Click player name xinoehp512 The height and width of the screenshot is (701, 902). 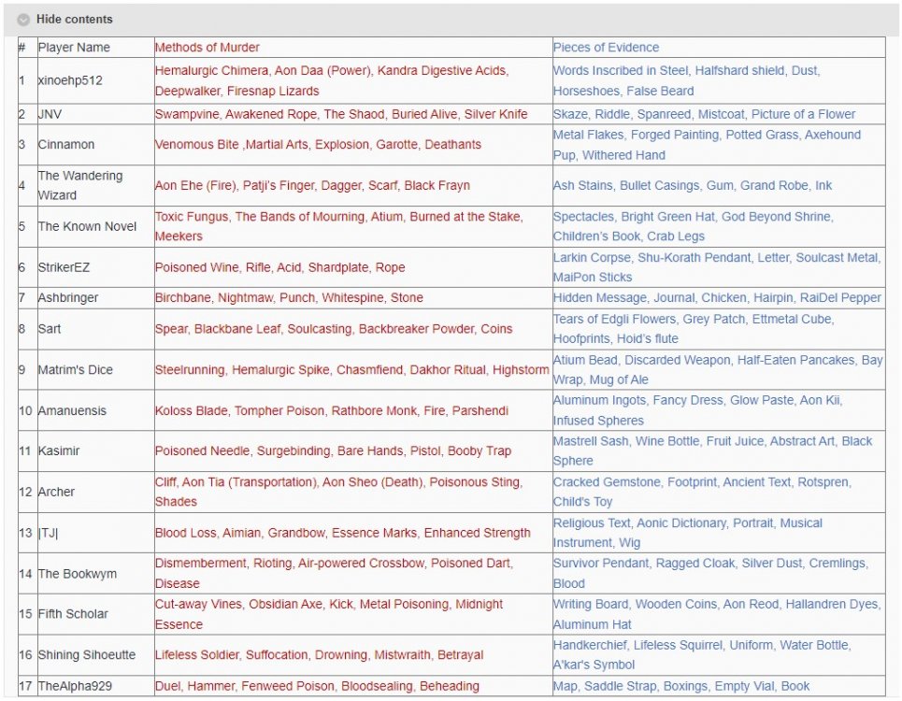70,80
